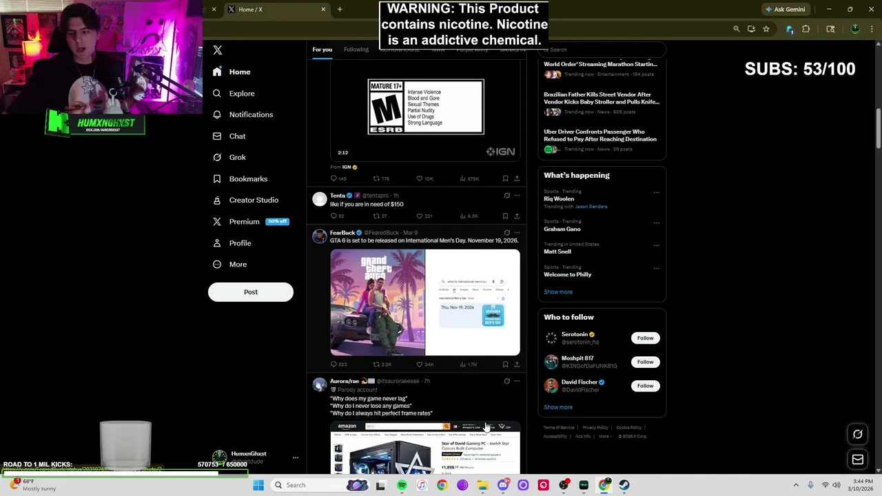Switch to the Following tab
882x496 pixels.
(356, 50)
